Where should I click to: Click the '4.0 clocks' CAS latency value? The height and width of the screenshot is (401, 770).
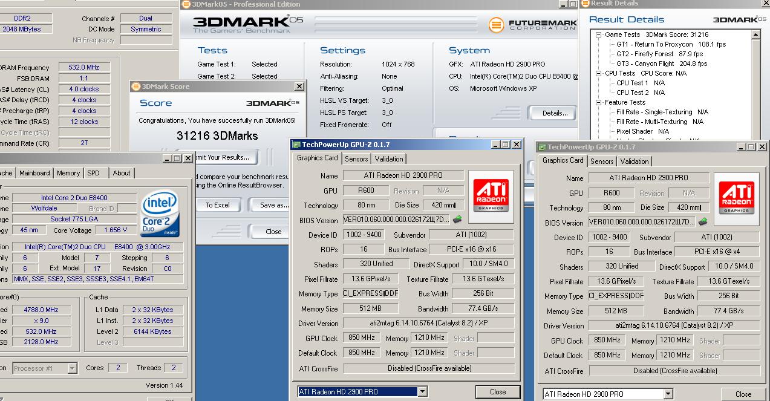pos(83,89)
